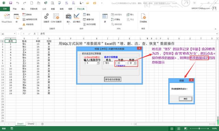Toggle Design Mode (设计模式)
The height and width of the screenshot is (131, 219).
[x=77, y=18]
